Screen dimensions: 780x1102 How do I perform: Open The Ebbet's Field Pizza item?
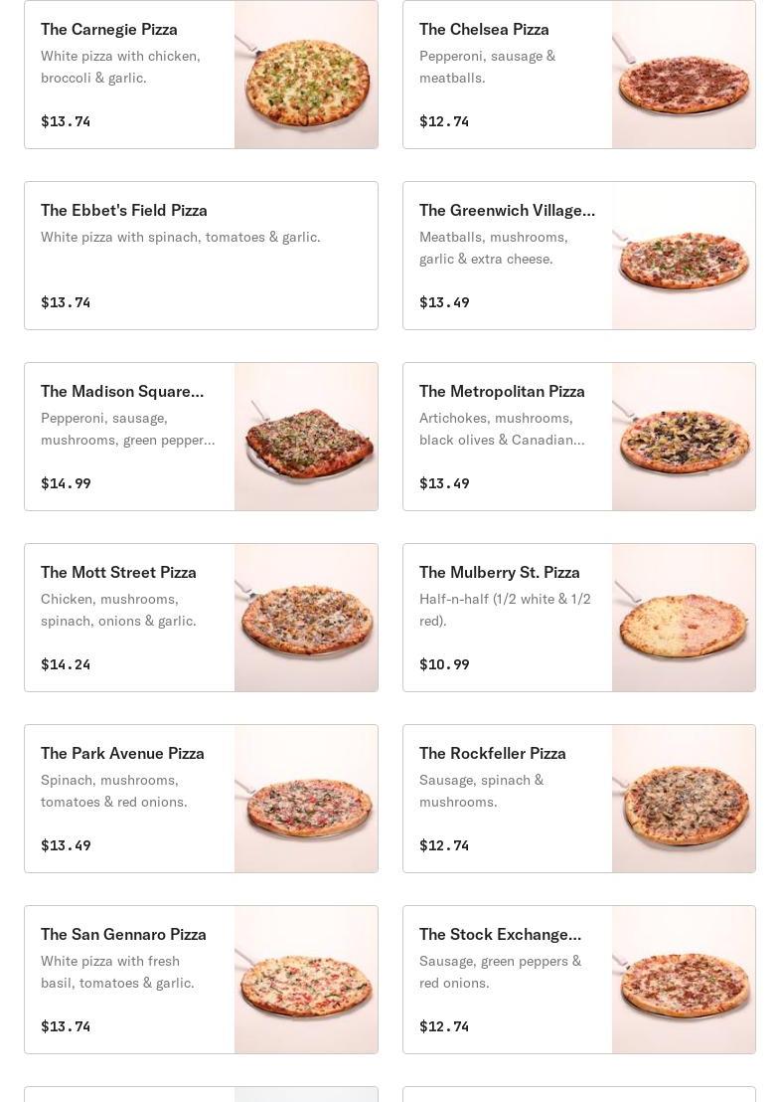pos(124,211)
